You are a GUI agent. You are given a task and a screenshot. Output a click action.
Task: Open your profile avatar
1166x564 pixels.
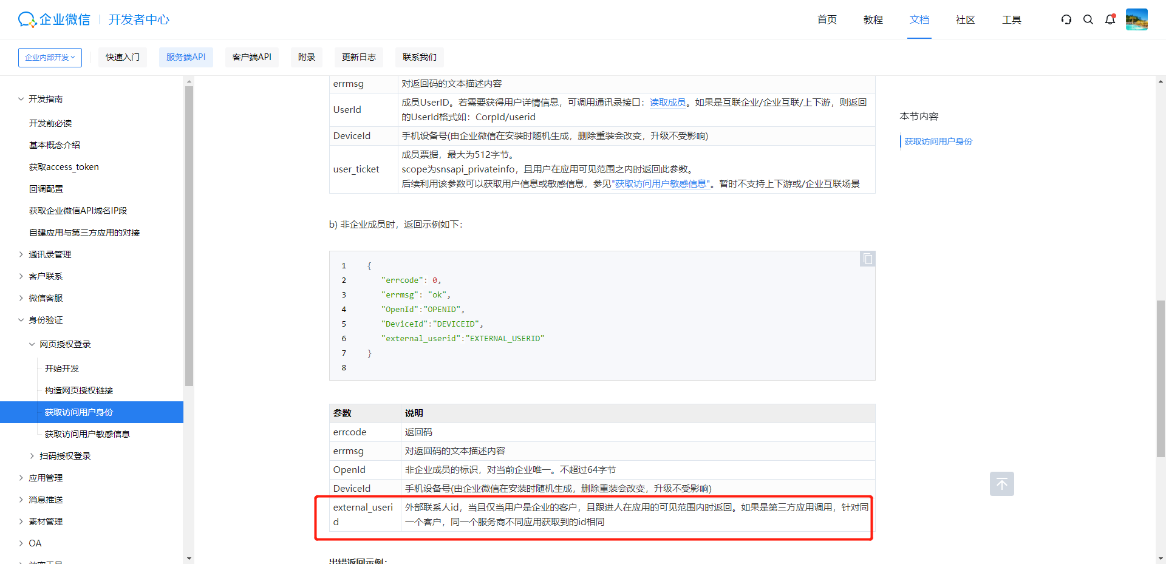pyautogui.click(x=1136, y=19)
